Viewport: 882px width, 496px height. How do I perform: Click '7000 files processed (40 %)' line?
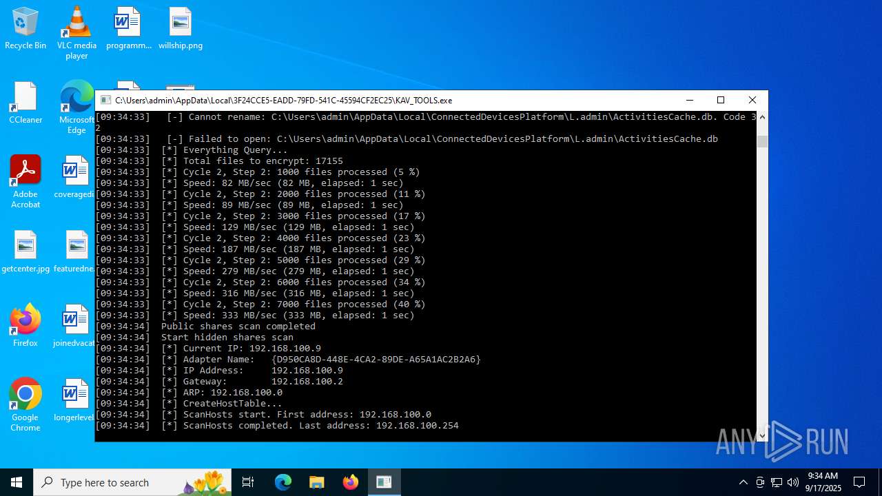point(260,304)
